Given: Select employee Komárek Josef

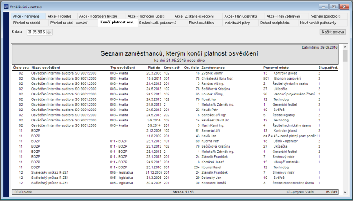Looking at the screenshot, I should pos(212,162).
